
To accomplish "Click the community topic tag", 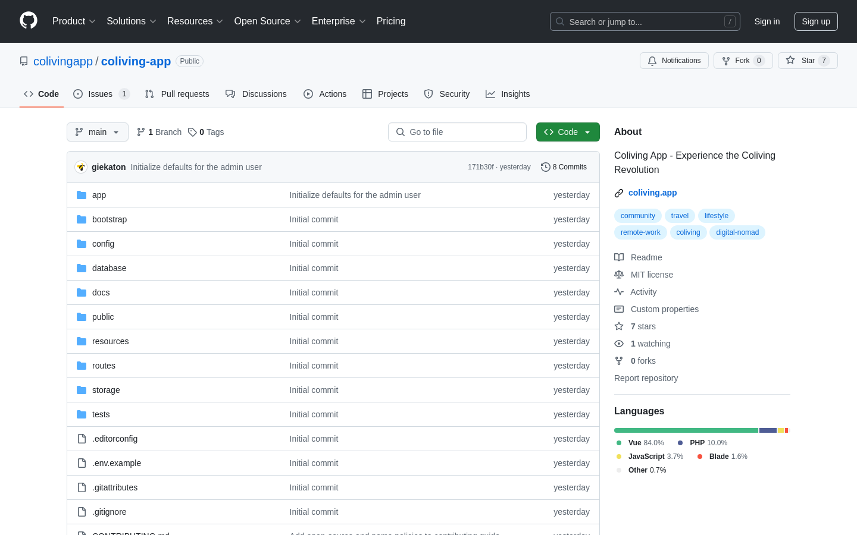I will point(638,216).
